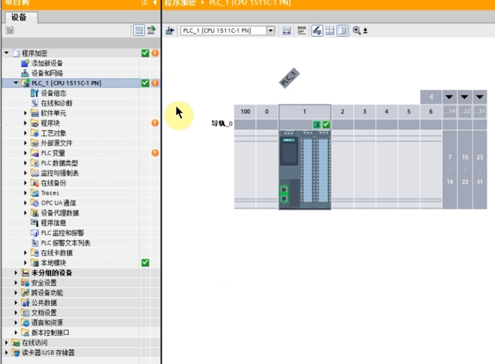This screenshot has width=495, height=364.
Task: Expand slots 7-14 using its dropdown arrow
Action: pyautogui.click(x=449, y=96)
